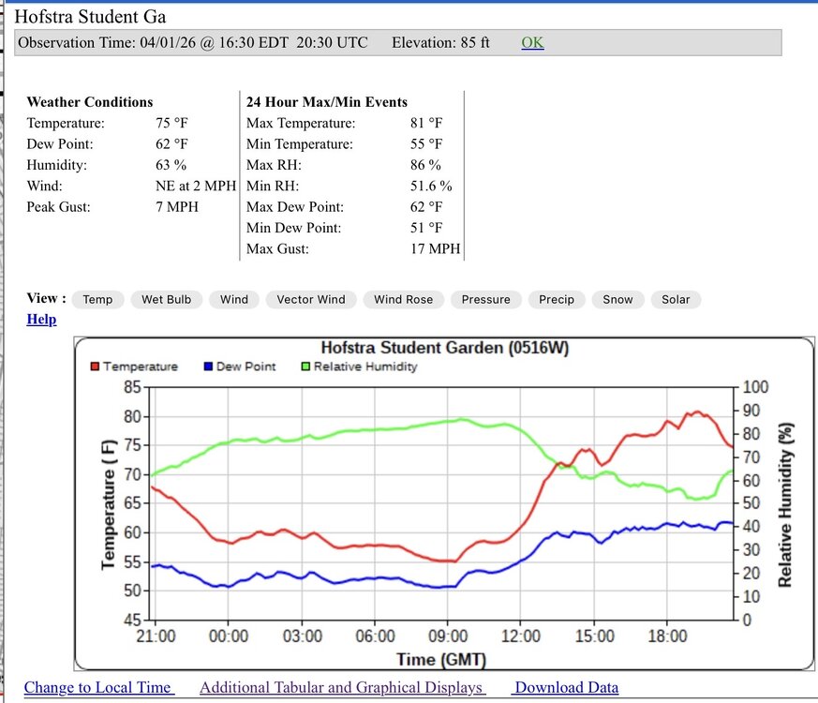Open the Solar view
818x703 pixels.
(676, 299)
